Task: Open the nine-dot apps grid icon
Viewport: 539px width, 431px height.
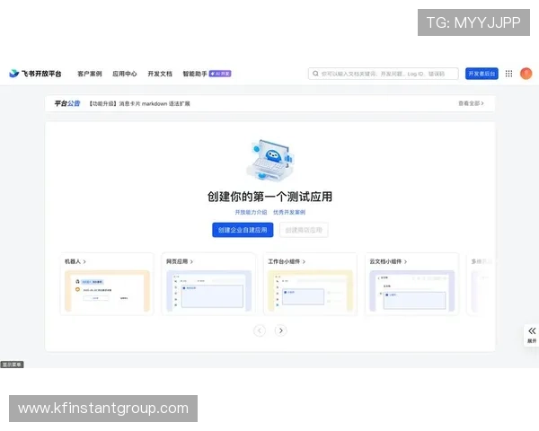Action: click(508, 74)
